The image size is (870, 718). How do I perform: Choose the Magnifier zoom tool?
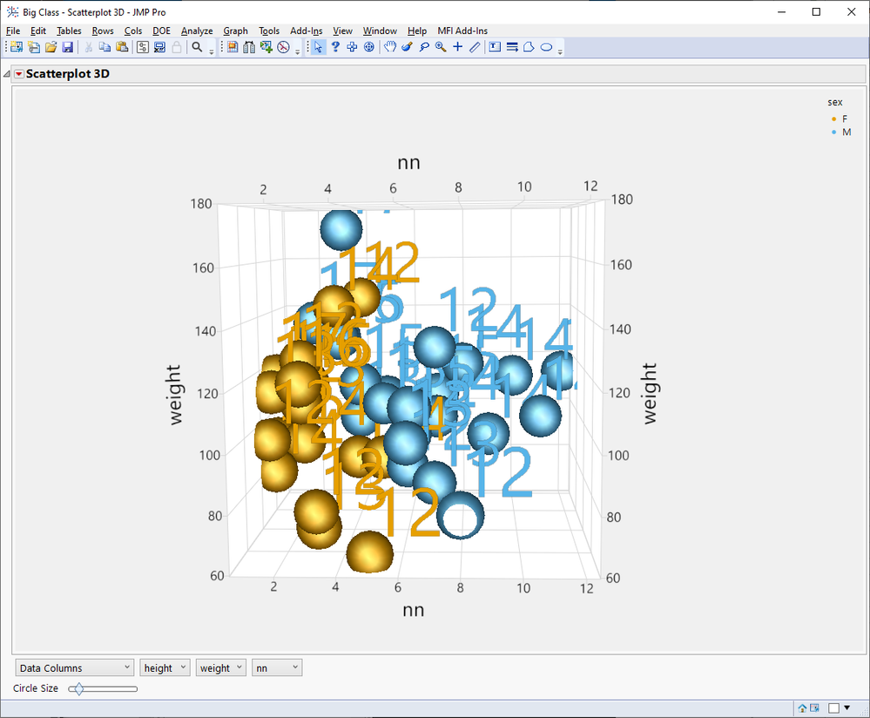(440, 47)
